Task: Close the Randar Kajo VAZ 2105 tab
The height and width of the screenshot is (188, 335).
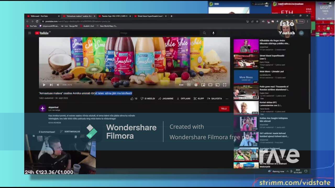Action: pyautogui.click(x=130, y=16)
